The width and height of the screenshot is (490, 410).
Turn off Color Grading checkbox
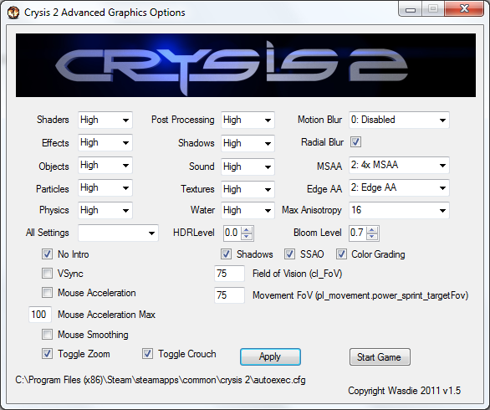point(341,254)
